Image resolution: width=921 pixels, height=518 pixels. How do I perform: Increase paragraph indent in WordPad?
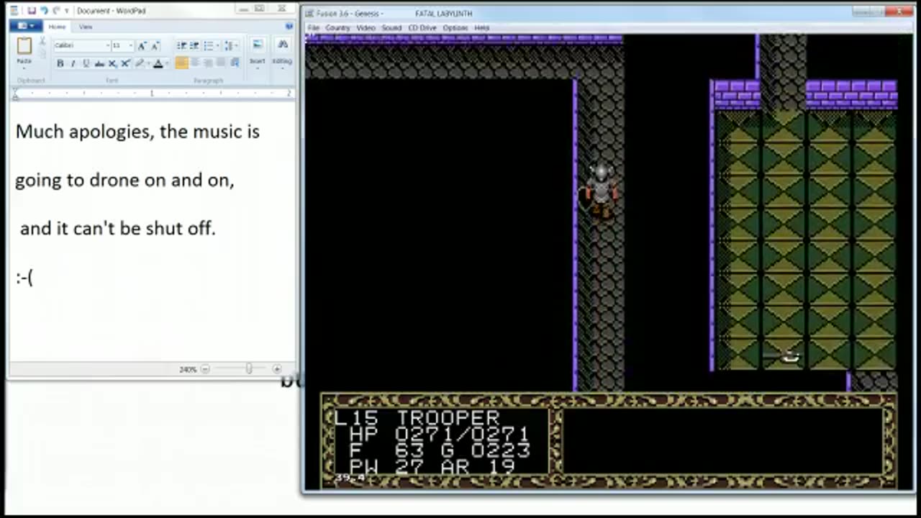coord(195,45)
